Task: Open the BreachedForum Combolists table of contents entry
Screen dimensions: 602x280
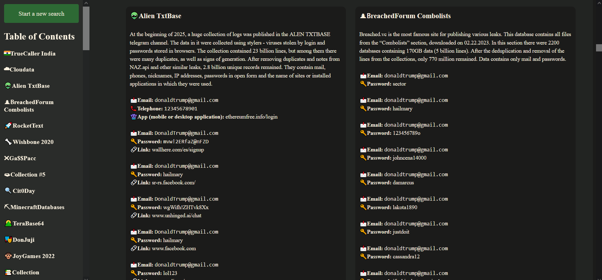Action: (x=29, y=106)
